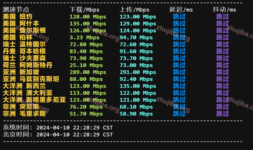Click the 系统时间 timestamp line
This screenshot has width=253, height=150.
(x=58, y=127)
